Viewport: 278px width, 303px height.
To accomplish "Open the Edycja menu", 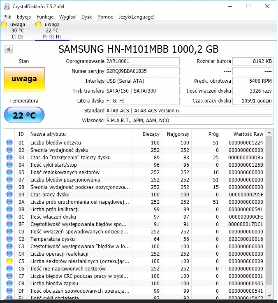I will pyautogui.click(x=24, y=17).
